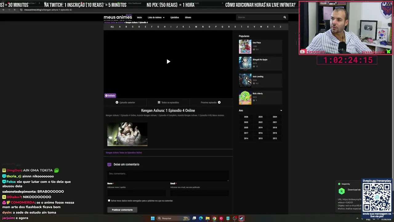Select the ALL filter in the alphabet bar
Image resolution: width=394 pixels, height=222 pixels.
[112, 27]
